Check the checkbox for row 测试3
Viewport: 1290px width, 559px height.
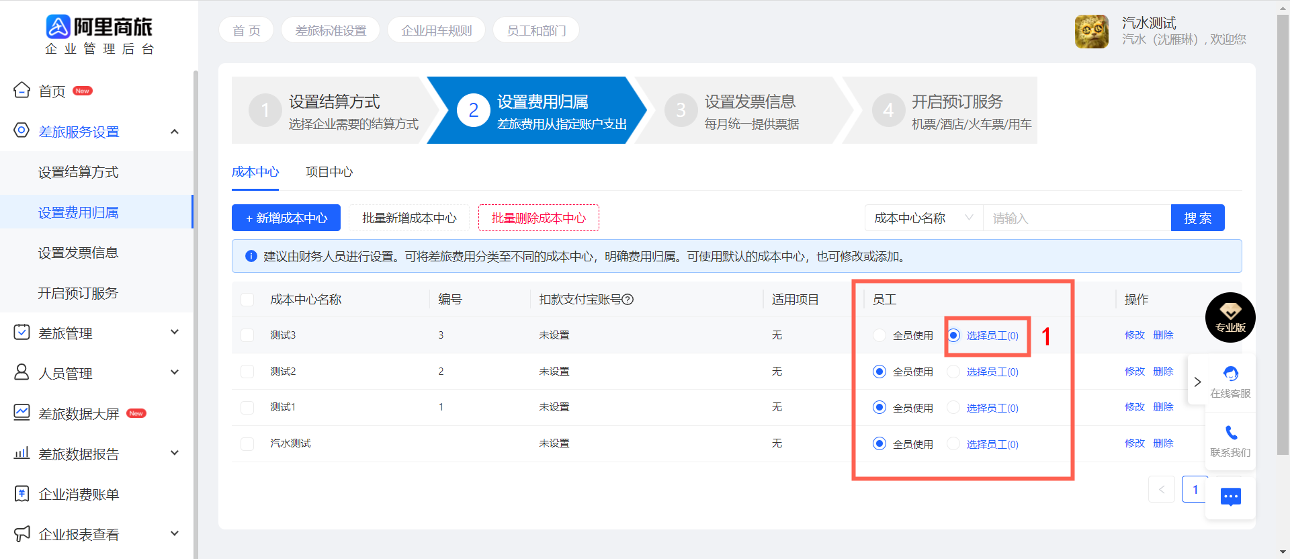(x=247, y=335)
